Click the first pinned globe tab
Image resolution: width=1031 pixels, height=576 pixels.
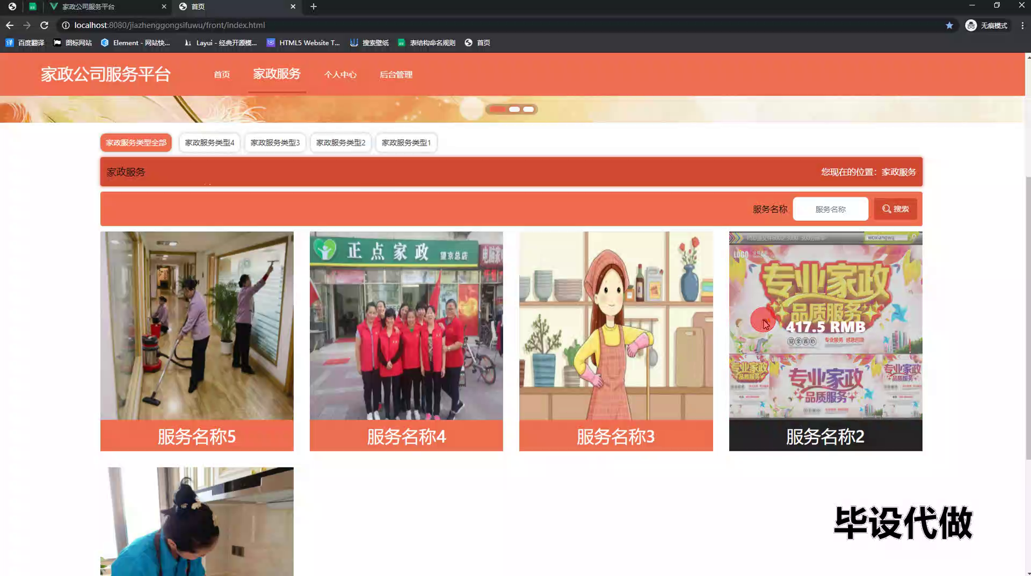point(12,6)
